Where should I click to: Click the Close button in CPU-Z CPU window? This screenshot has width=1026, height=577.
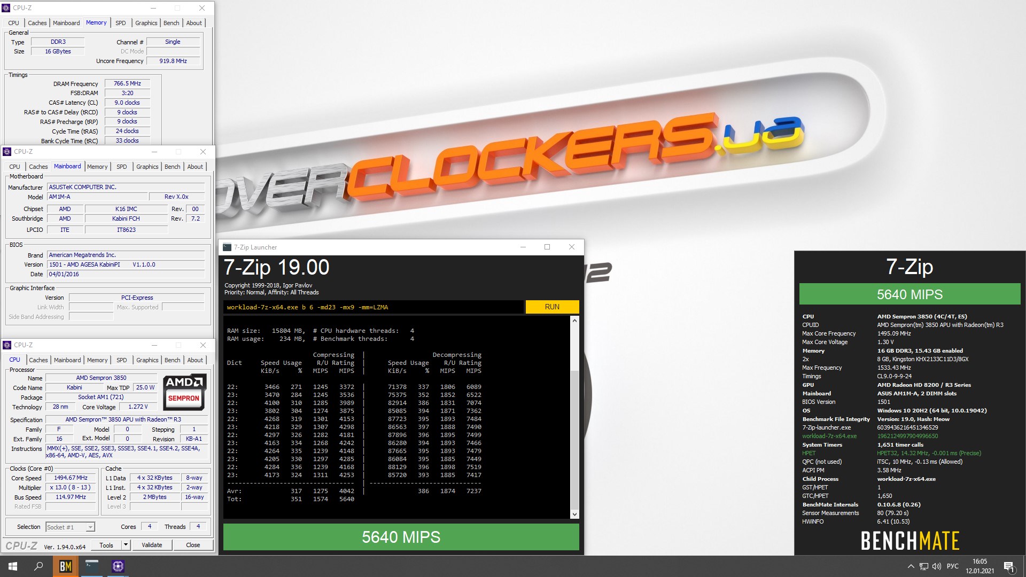193,545
